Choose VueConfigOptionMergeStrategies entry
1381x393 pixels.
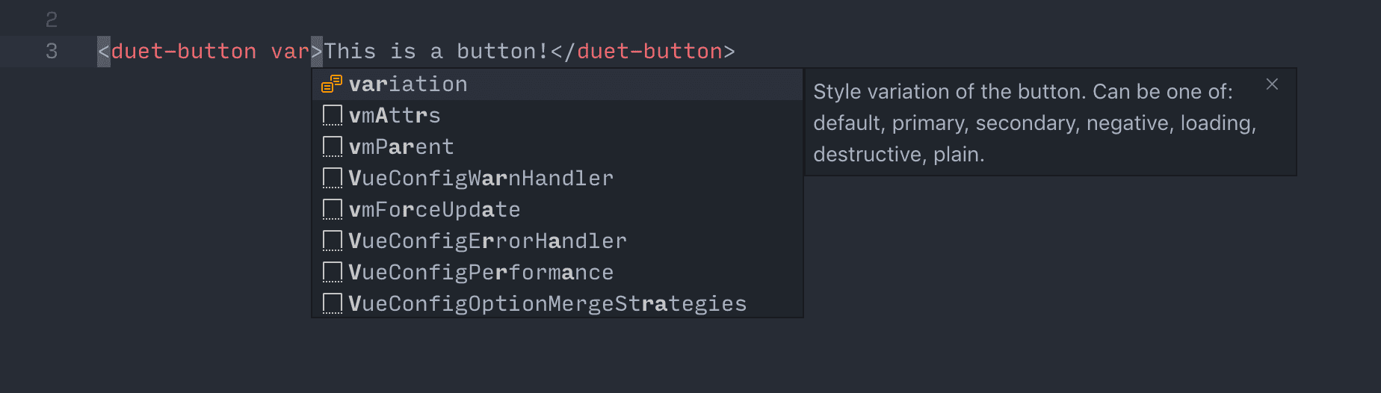pos(557,304)
